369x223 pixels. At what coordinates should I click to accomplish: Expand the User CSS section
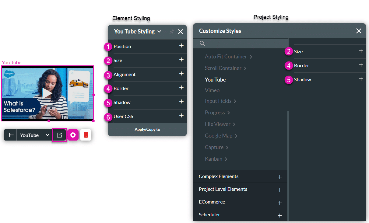click(181, 116)
